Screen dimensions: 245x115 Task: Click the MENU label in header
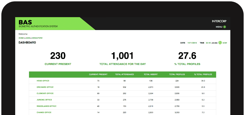(x=219, y=27)
